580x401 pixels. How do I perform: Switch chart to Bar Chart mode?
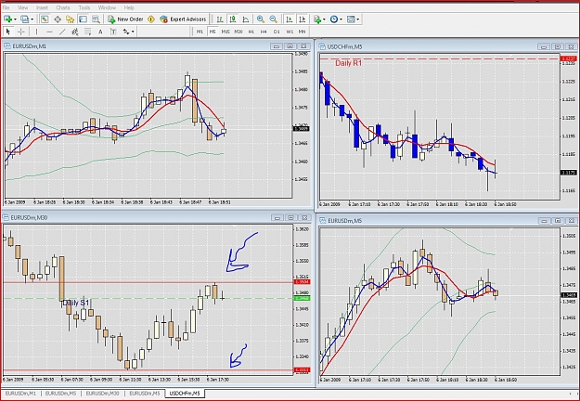[x=220, y=19]
